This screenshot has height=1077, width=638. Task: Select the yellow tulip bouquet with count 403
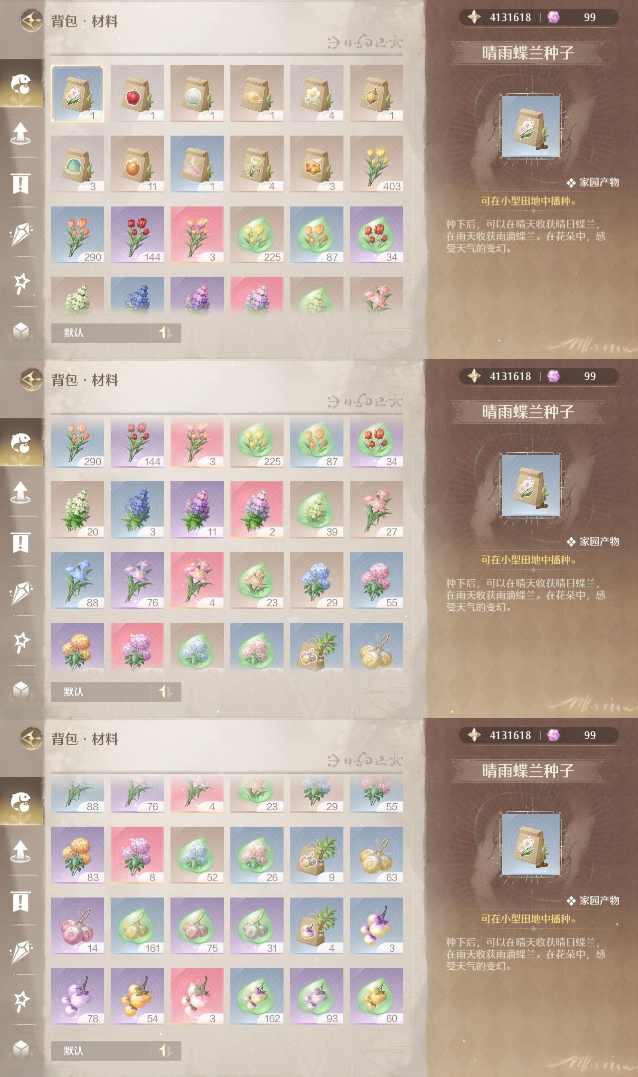point(376,164)
